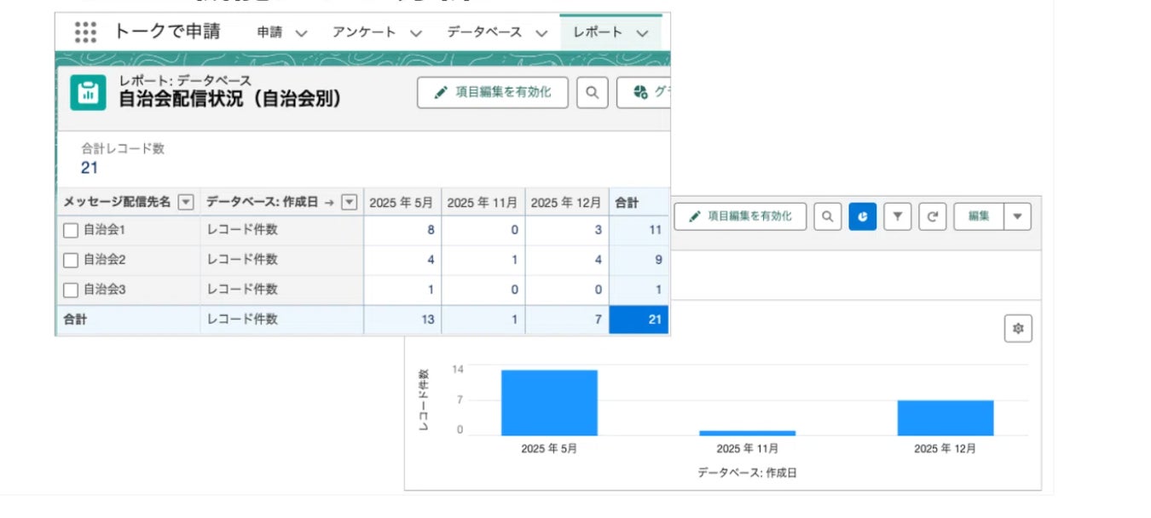Open the app launcher grid icon
This screenshot has height=518, width=1151.
tap(85, 32)
